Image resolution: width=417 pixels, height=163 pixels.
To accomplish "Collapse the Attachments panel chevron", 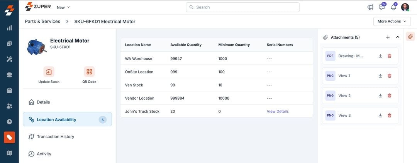I will point(398,37).
